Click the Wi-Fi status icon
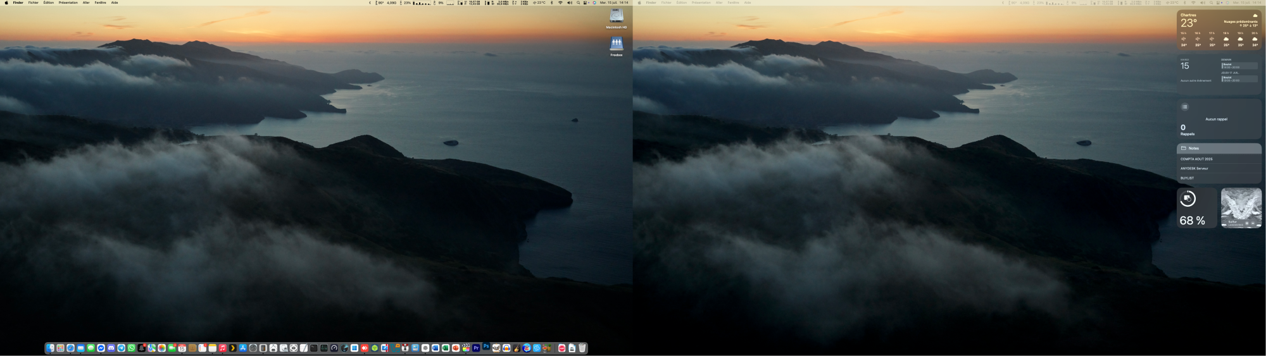1266x356 pixels. pyautogui.click(x=560, y=3)
